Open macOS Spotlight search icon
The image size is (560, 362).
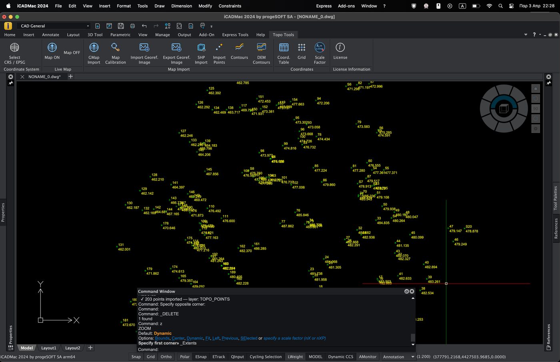pyautogui.click(x=500, y=6)
